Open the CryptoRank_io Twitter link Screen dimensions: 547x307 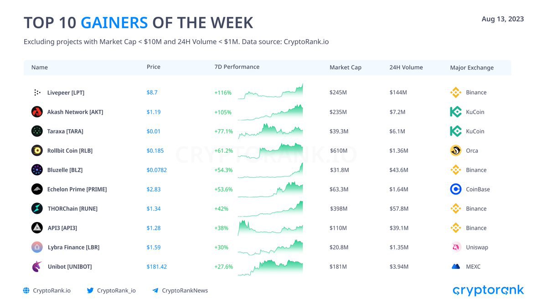111,290
